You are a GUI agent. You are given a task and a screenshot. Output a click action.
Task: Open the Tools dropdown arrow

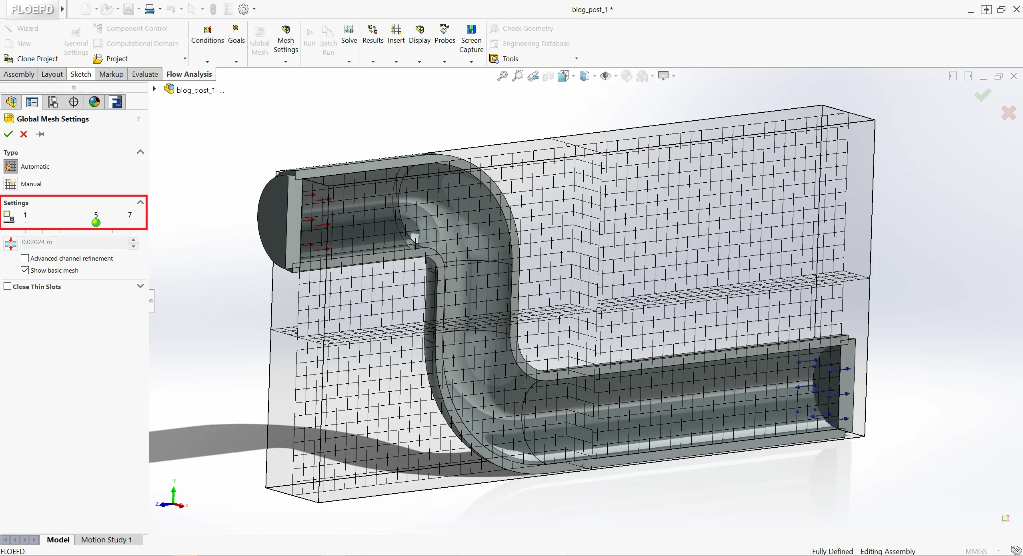click(577, 58)
